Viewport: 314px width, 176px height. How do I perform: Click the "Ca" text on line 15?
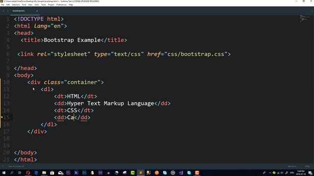tap(71, 117)
